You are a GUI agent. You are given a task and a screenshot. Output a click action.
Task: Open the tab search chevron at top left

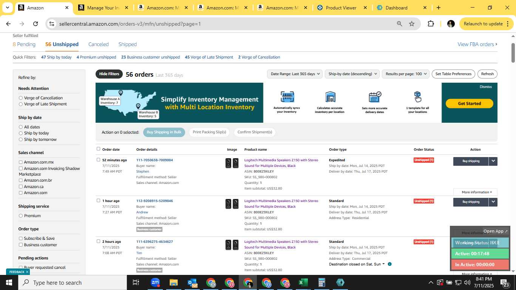pyautogui.click(x=7, y=8)
